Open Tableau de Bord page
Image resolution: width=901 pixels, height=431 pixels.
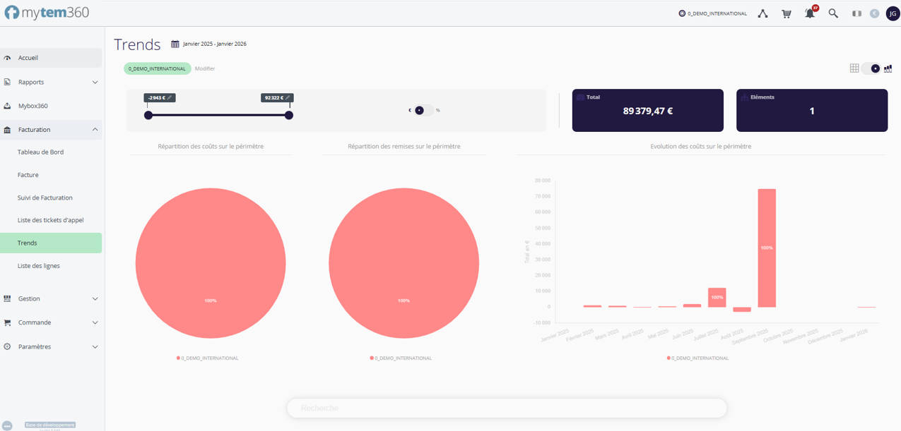pos(40,152)
